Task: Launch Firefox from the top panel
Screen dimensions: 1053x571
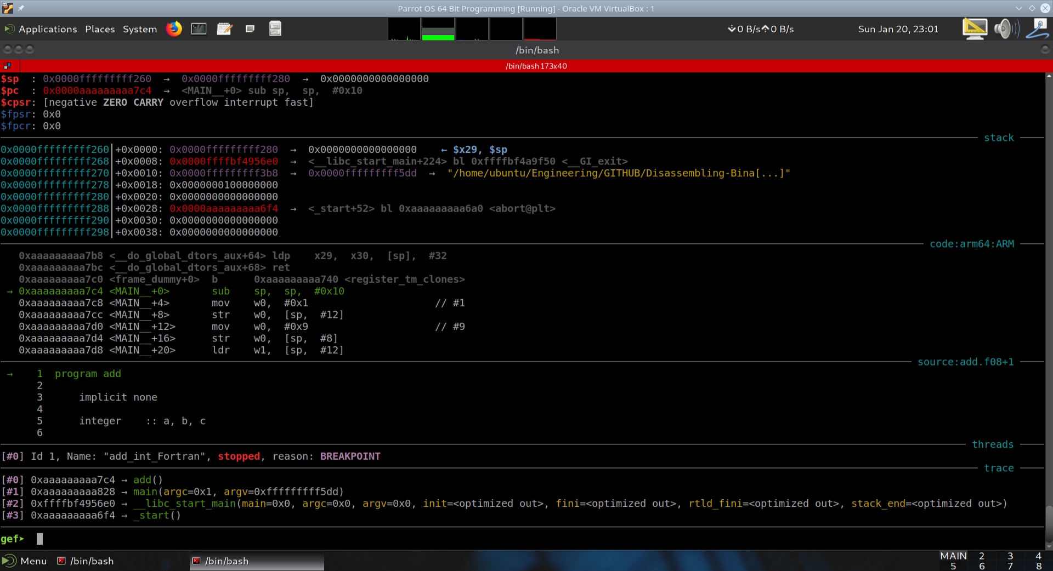Action: click(x=174, y=28)
